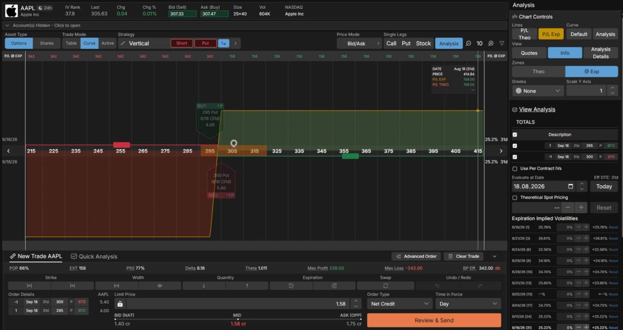Zoom in strike count with plus magnifier

(x=491, y=44)
